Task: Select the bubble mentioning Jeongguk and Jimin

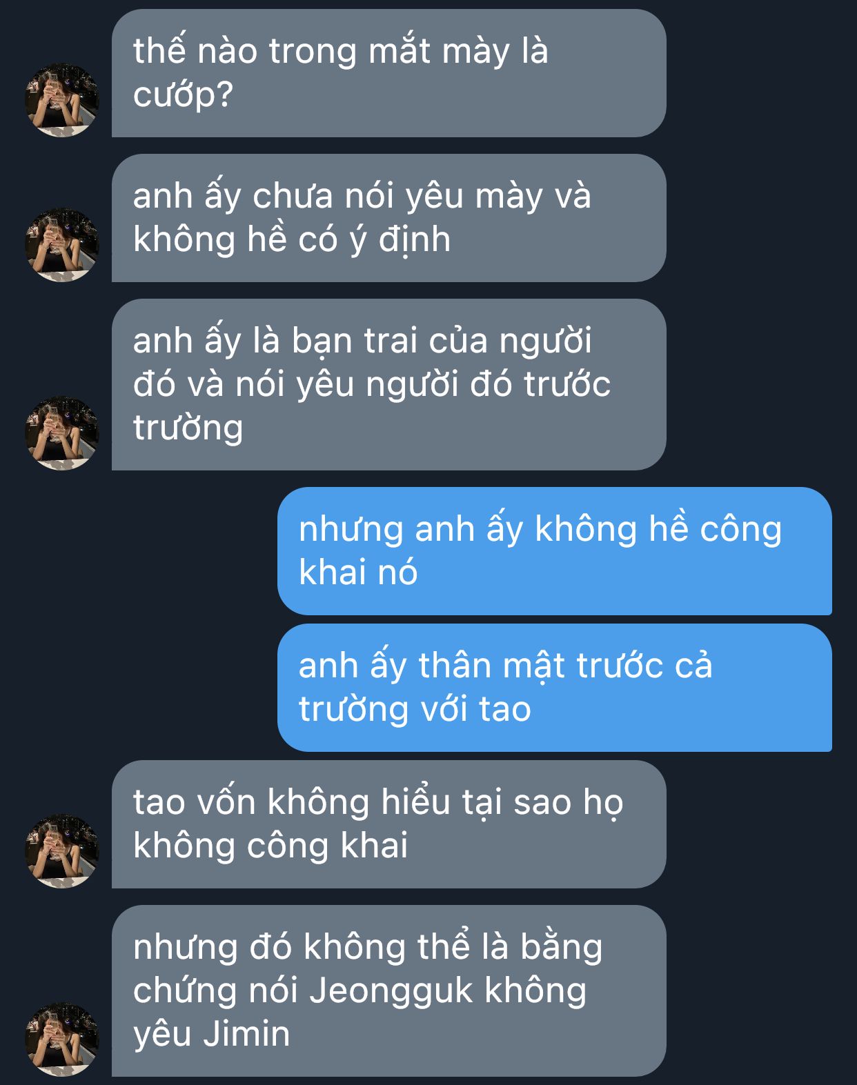Action: pos(389,991)
